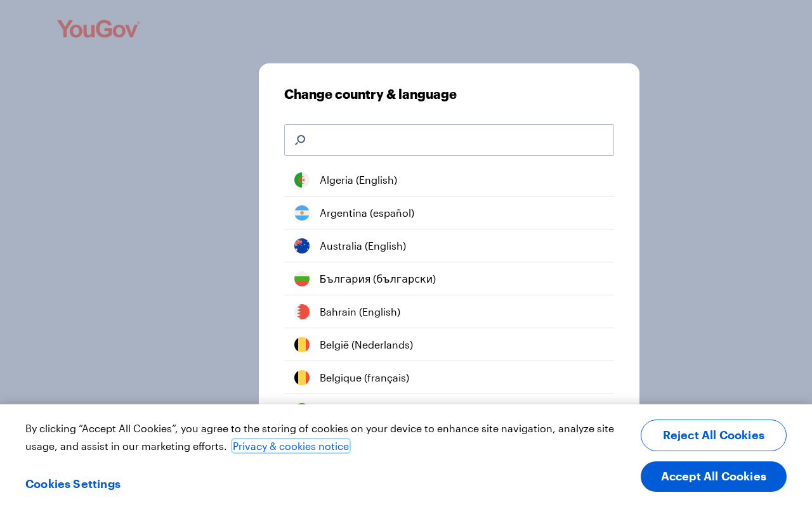Click the Bahrain flag icon
812x507 pixels.
tap(302, 312)
